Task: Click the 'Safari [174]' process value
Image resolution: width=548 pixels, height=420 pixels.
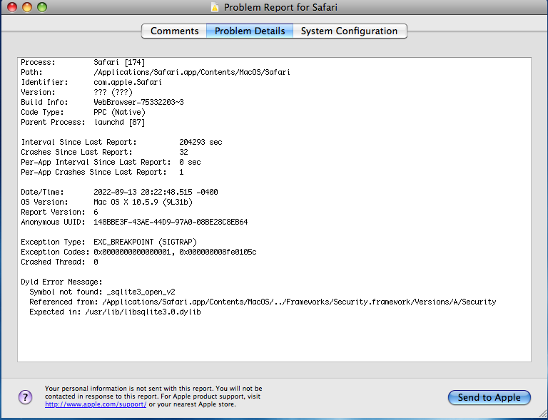Action: click(119, 63)
